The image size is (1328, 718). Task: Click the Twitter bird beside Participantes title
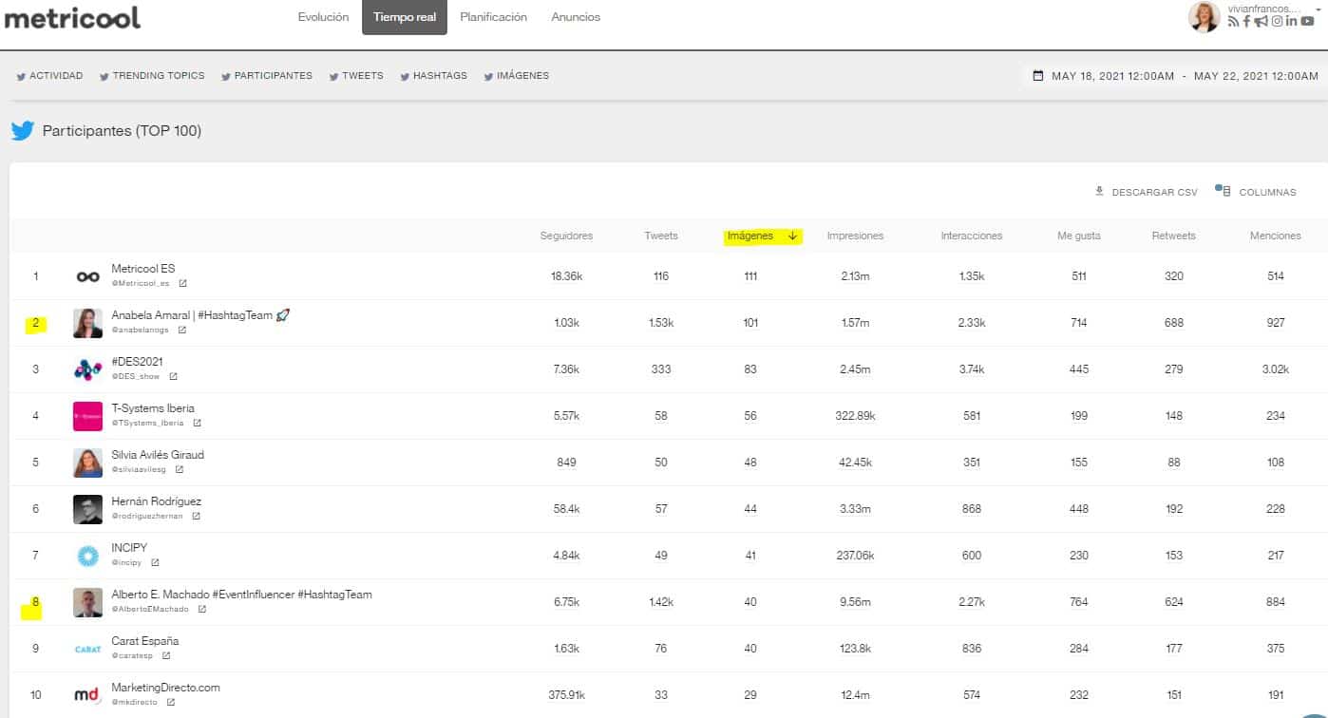click(x=23, y=131)
